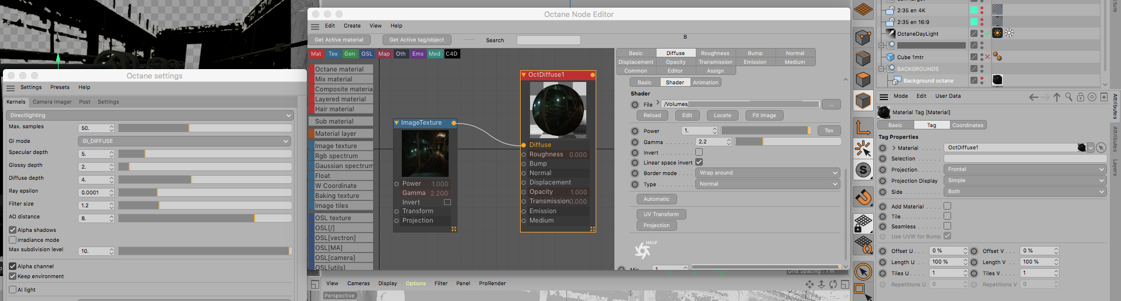
Task: Click the UV Transform button
Action: [661, 214]
